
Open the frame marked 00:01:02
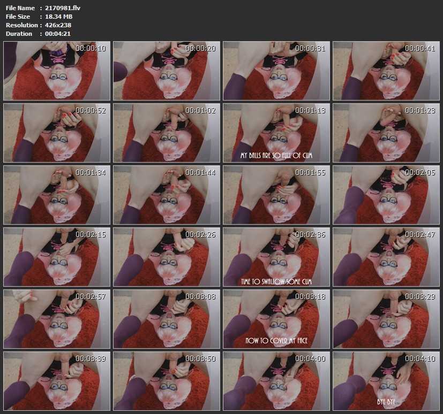click(167, 133)
